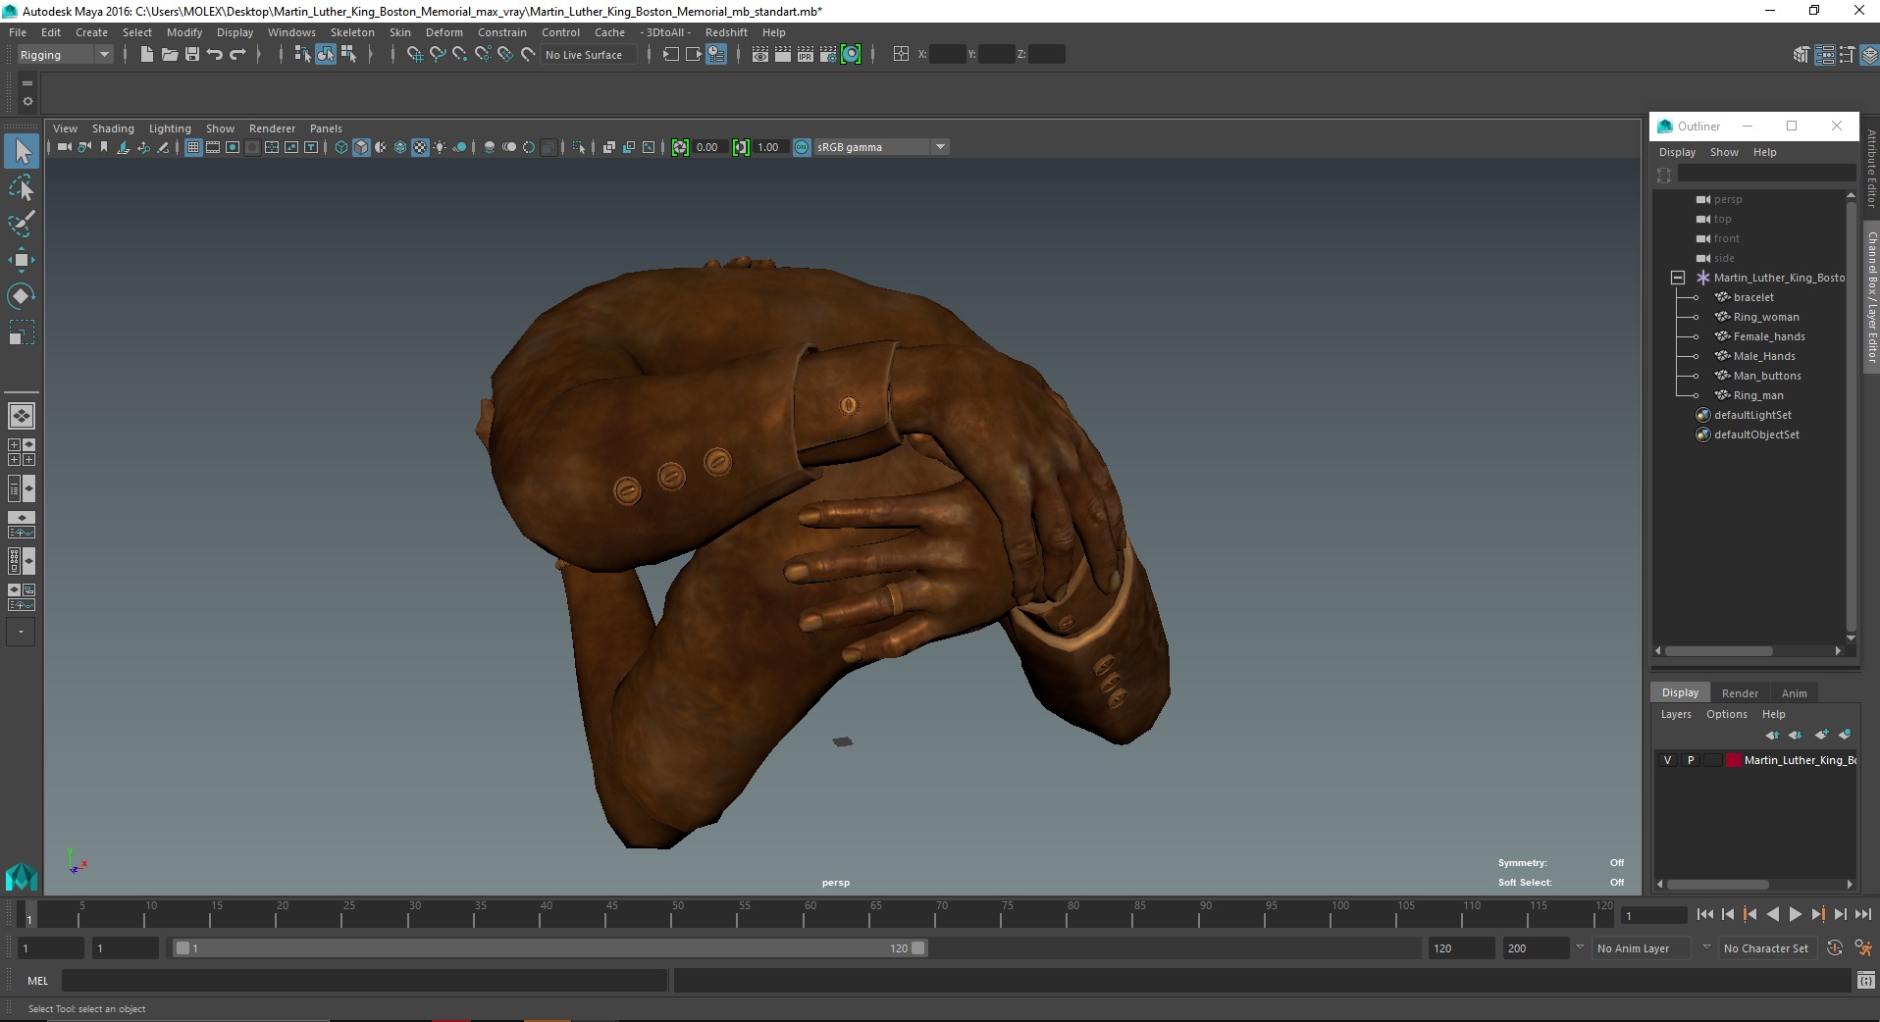The image size is (1880, 1022).
Task: Toggle layer visibility V box
Action: (1667, 760)
